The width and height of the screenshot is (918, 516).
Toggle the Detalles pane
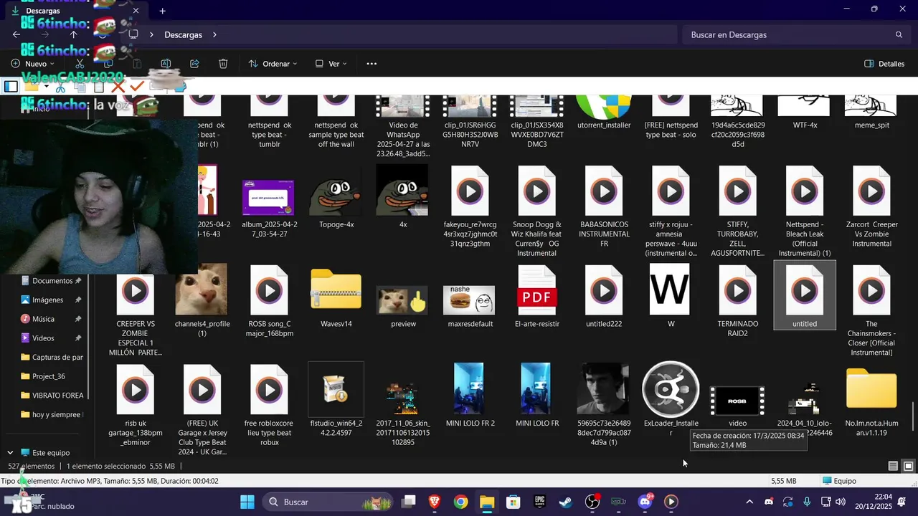coord(884,64)
